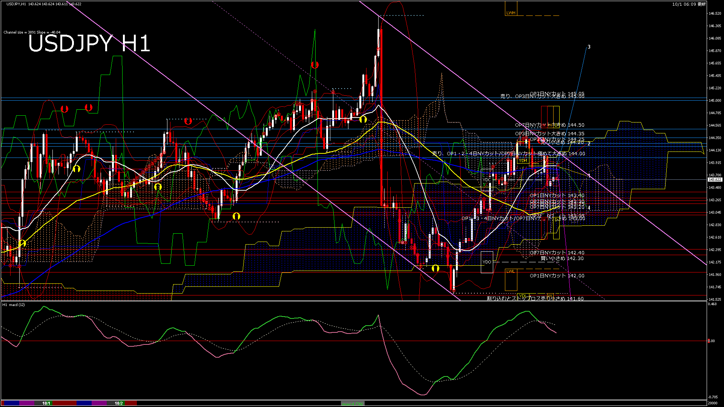Click the green 'macd ON' button
This screenshot has width=724, height=407.
point(353,403)
